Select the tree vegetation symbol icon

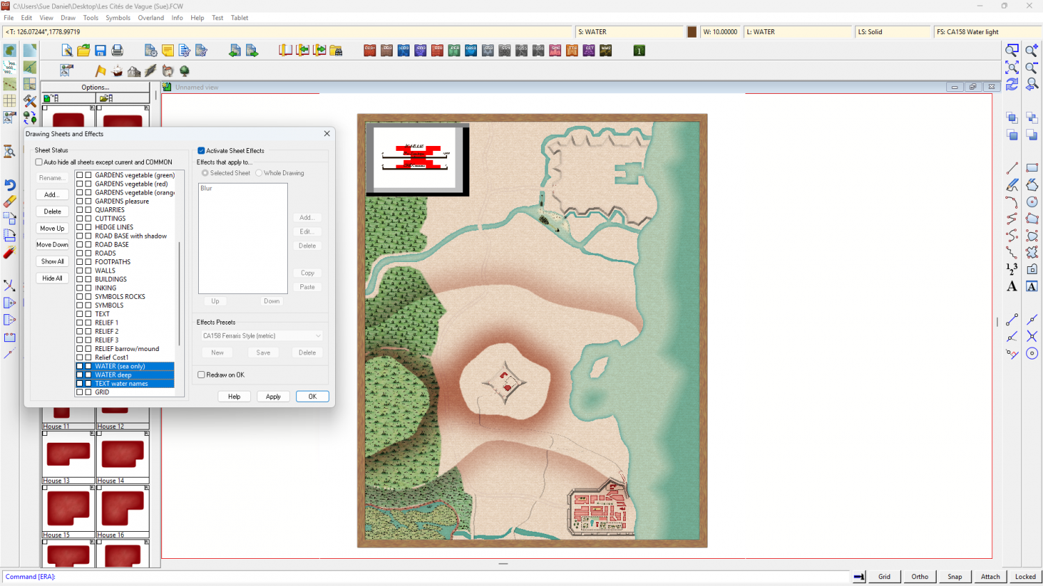point(184,71)
